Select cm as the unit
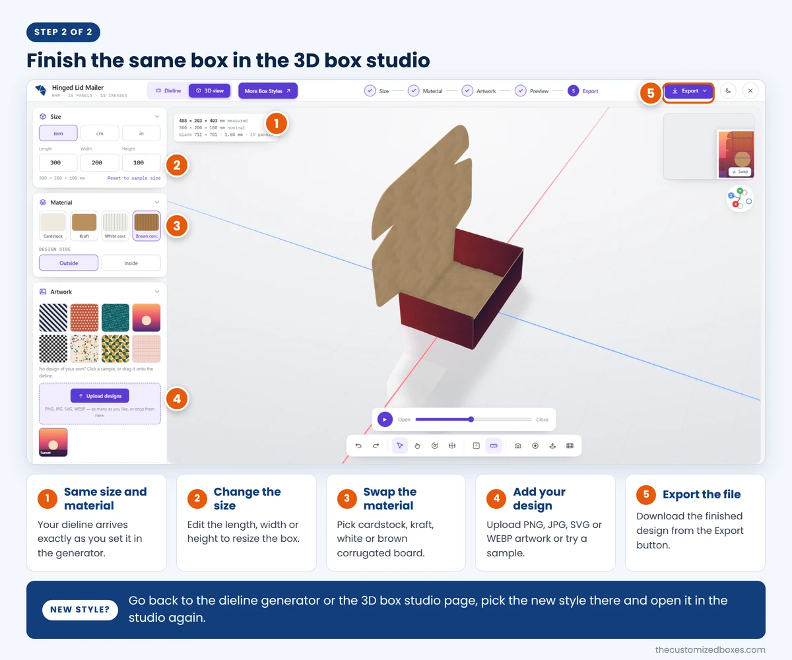Viewport: 792px width, 660px height. pyautogui.click(x=100, y=133)
